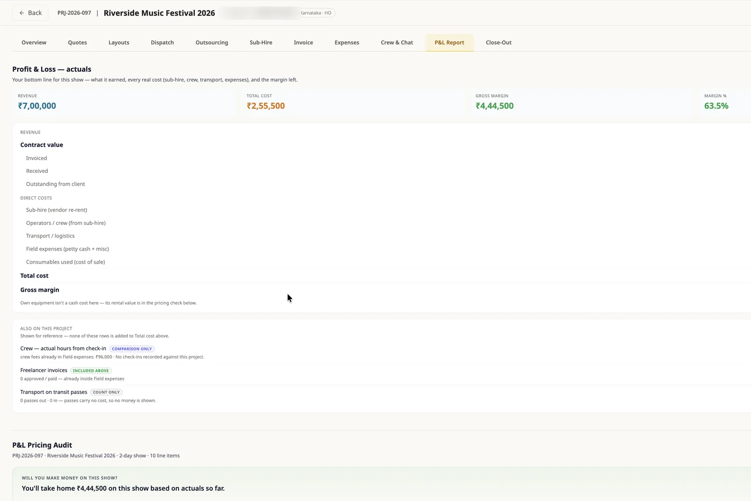Click the ₹7,00,000 revenue figure
The width and height of the screenshot is (751, 501).
[x=37, y=106]
